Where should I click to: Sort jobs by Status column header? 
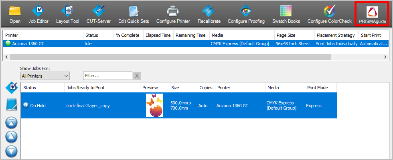coord(42,88)
